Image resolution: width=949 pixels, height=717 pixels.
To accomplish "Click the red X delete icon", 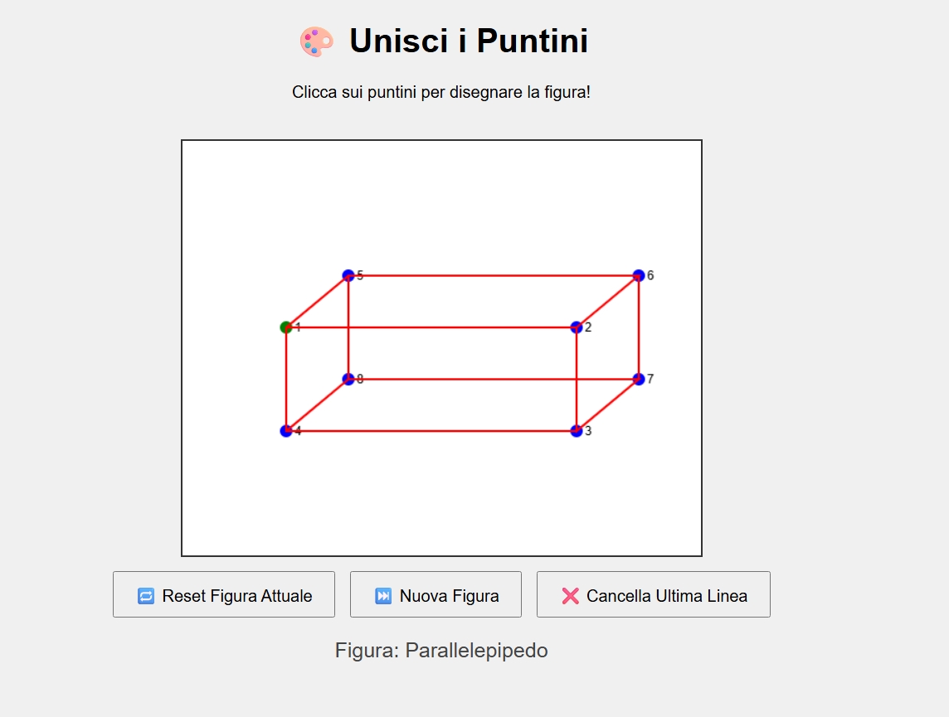I will pos(570,596).
